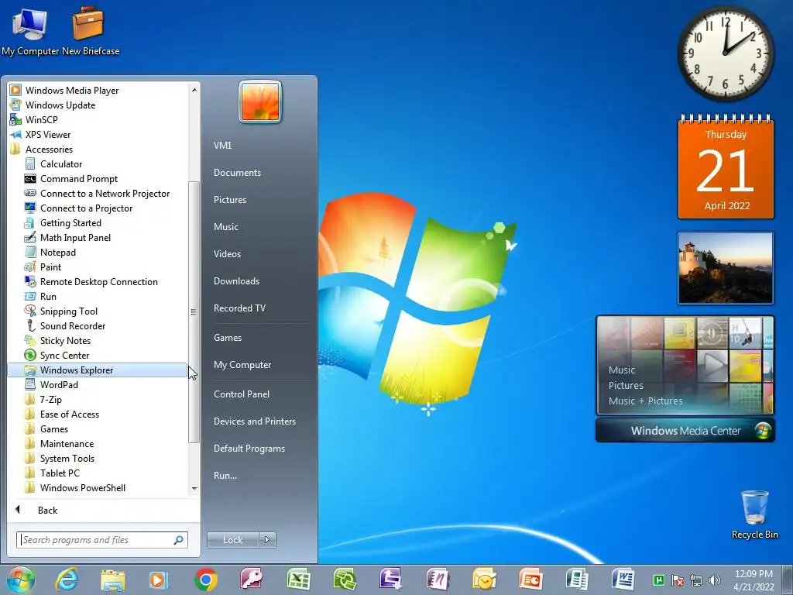Image resolution: width=793 pixels, height=595 pixels.
Task: Launch Google Chrome from the taskbar
Action: click(x=205, y=580)
